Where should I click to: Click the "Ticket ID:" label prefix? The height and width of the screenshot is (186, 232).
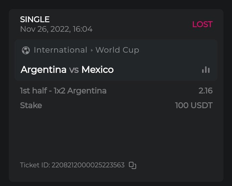35,165
